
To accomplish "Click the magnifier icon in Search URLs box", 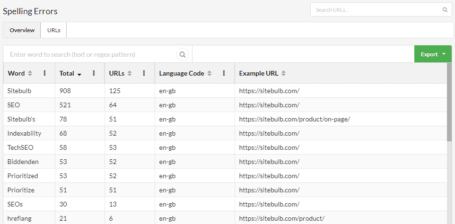I will [x=445, y=10].
